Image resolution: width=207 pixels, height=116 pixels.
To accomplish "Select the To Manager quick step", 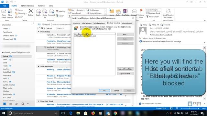I will coord(93,10).
